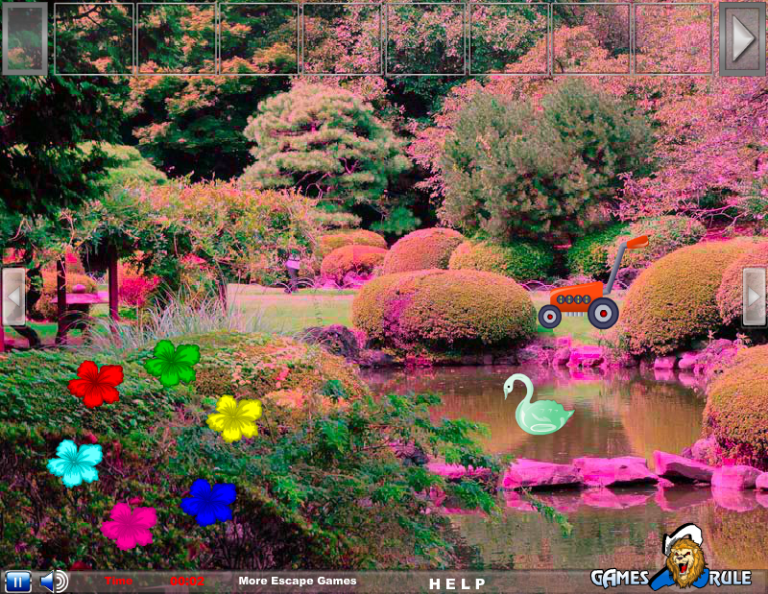Advance the inventory bar with the top arrow

[742, 39]
